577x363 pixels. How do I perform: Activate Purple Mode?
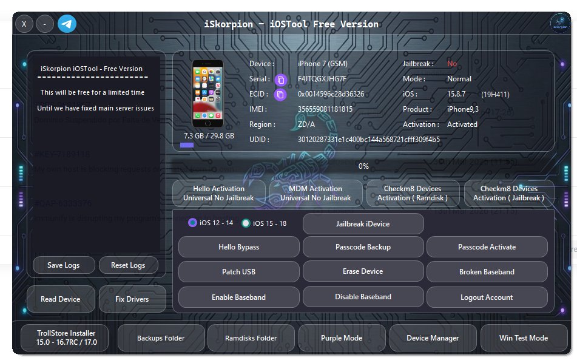(342, 338)
